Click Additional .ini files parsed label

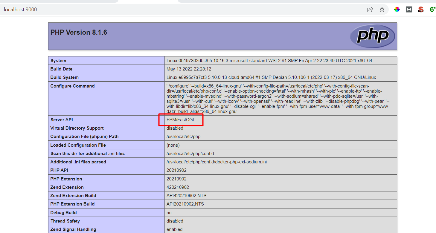[x=78, y=162]
